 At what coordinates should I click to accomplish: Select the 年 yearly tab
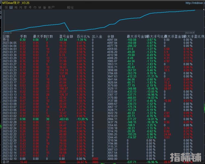coord(30,7)
